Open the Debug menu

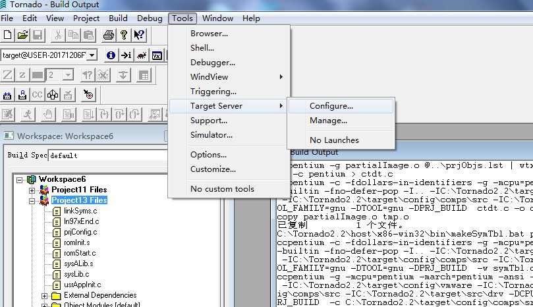[150, 18]
